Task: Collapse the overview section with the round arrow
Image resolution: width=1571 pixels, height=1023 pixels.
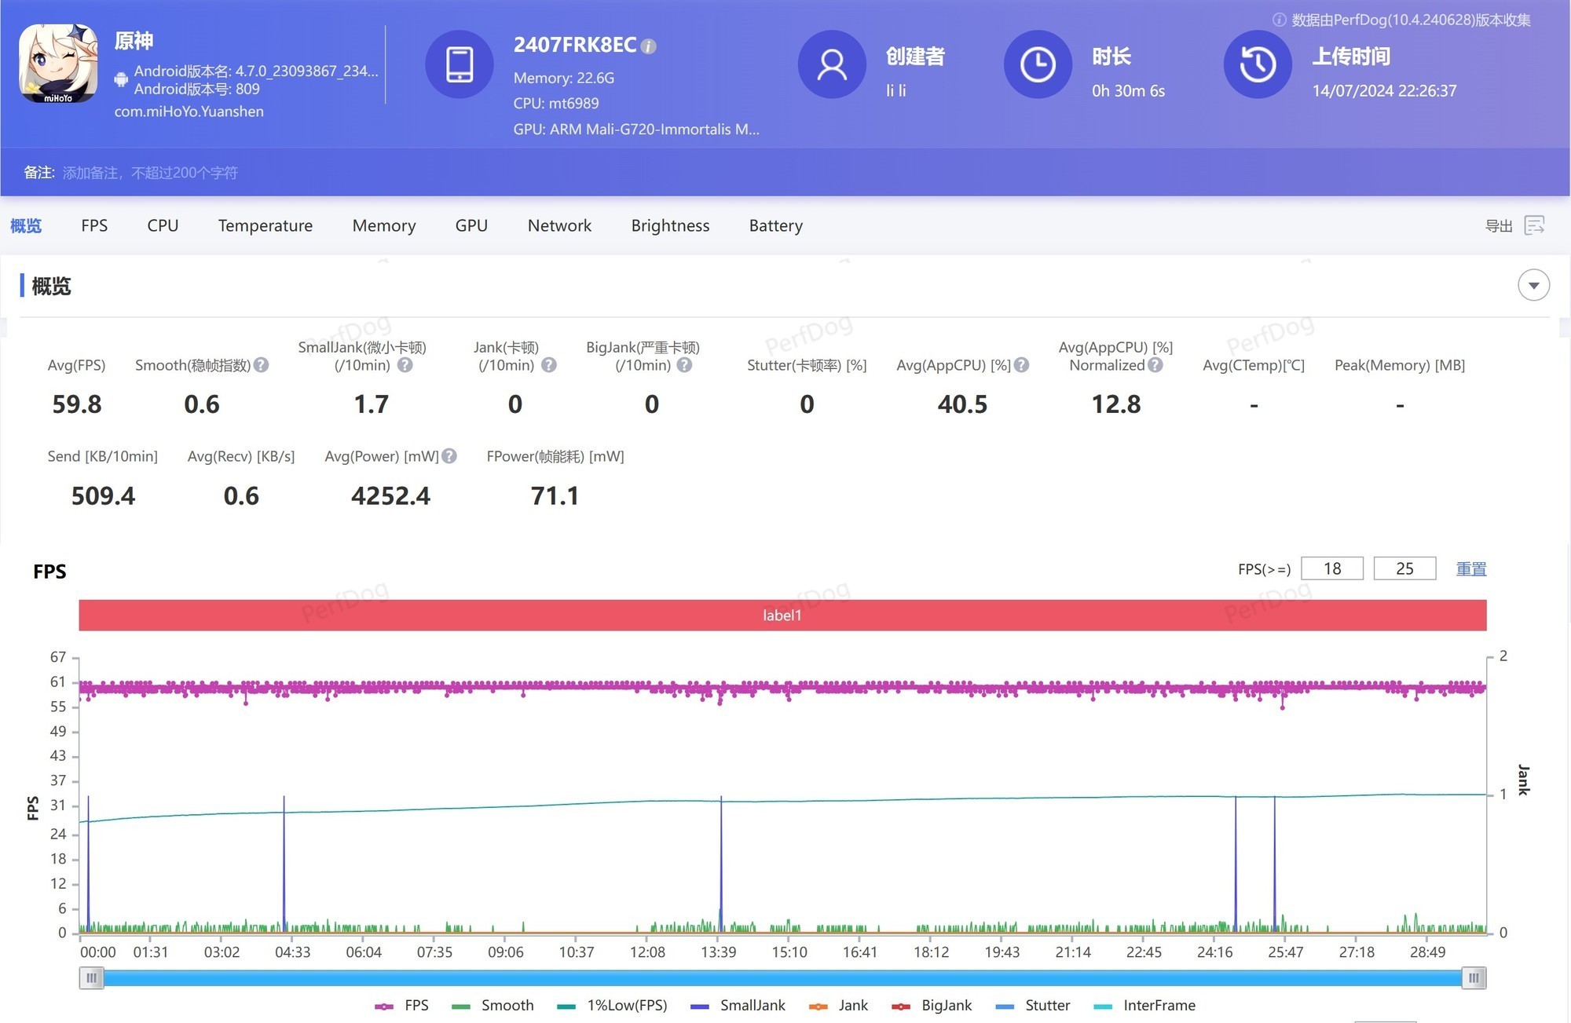Action: pyautogui.click(x=1533, y=285)
